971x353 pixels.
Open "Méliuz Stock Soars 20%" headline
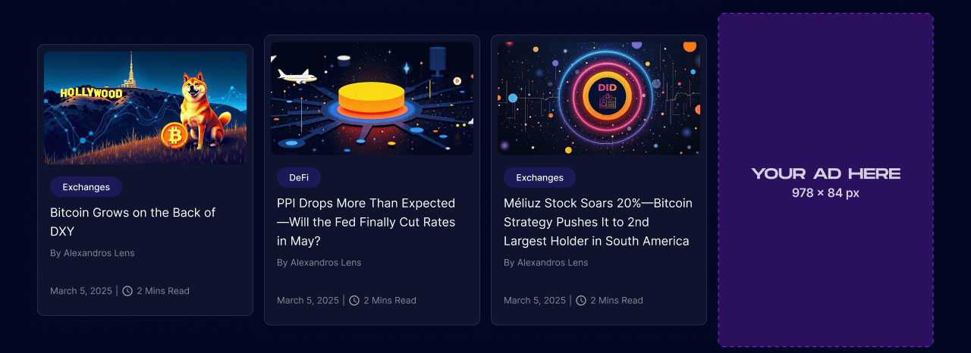tap(598, 222)
